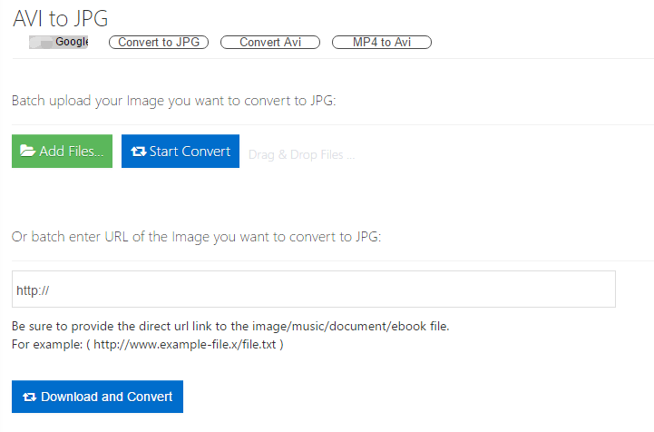Click the Or batch enter URL heading

click(196, 237)
